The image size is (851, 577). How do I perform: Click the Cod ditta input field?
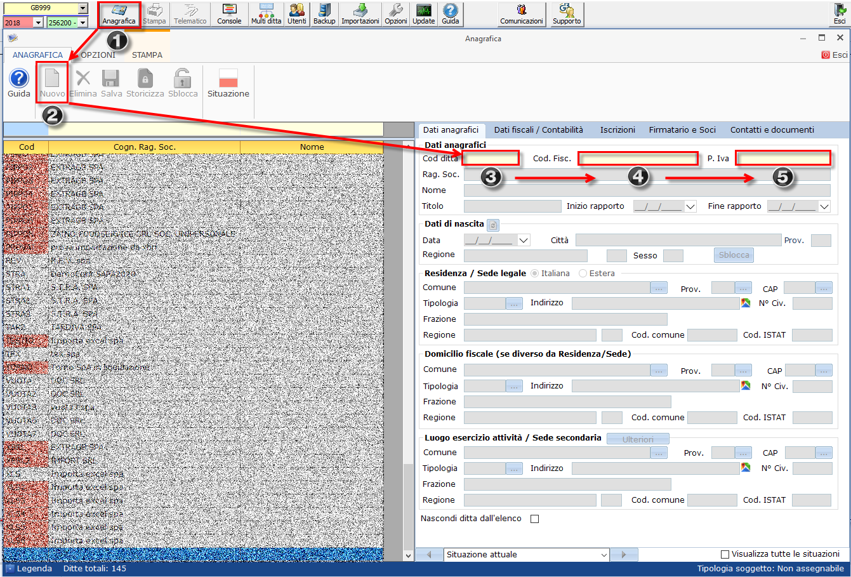(491, 158)
